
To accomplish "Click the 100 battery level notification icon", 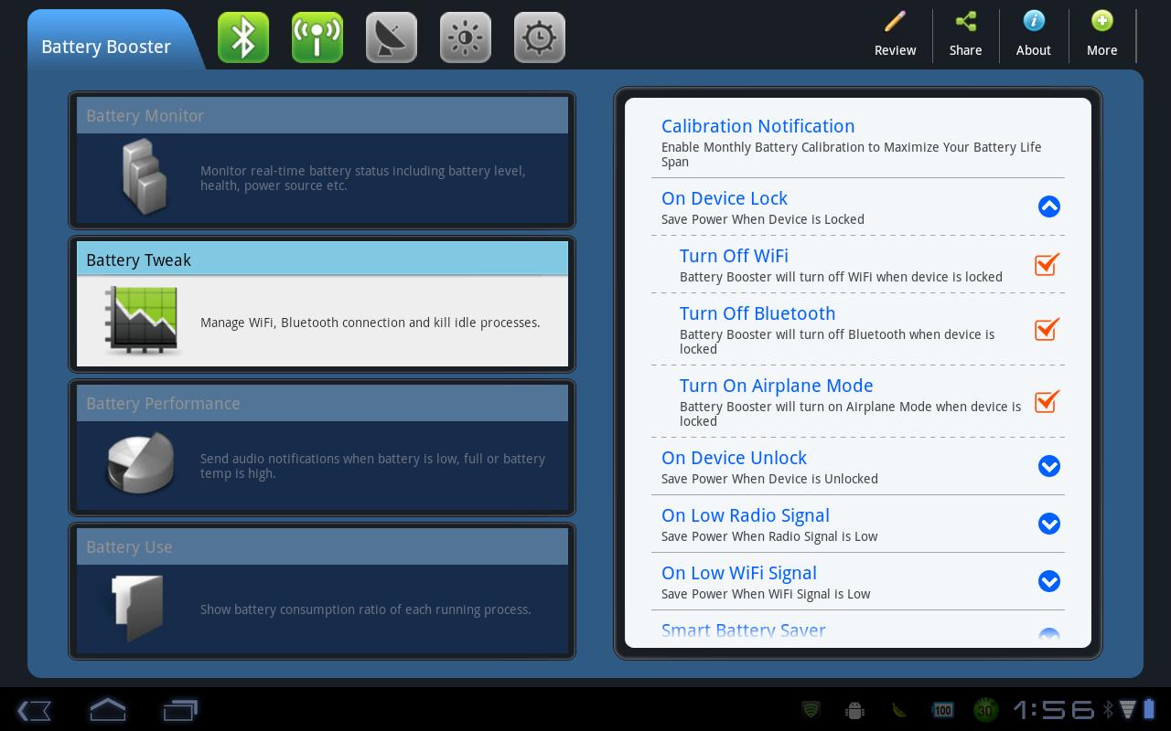I will click(x=942, y=710).
